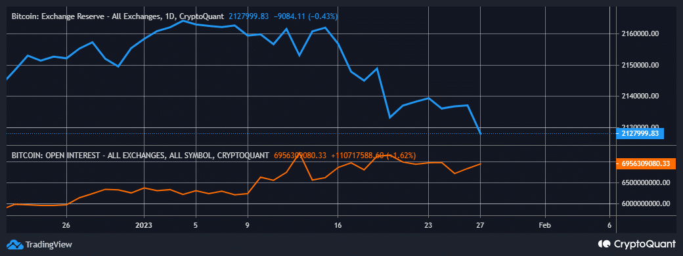683x256 pixels.
Task: Select the Exchange Reserve series title
Action: coord(118,16)
